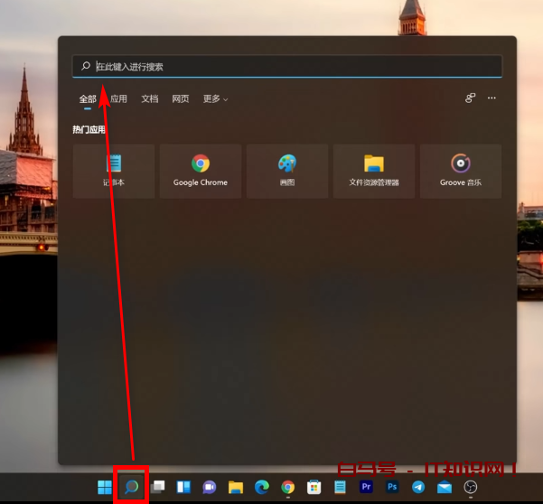Launch Photoshop from the taskbar

pyautogui.click(x=392, y=487)
